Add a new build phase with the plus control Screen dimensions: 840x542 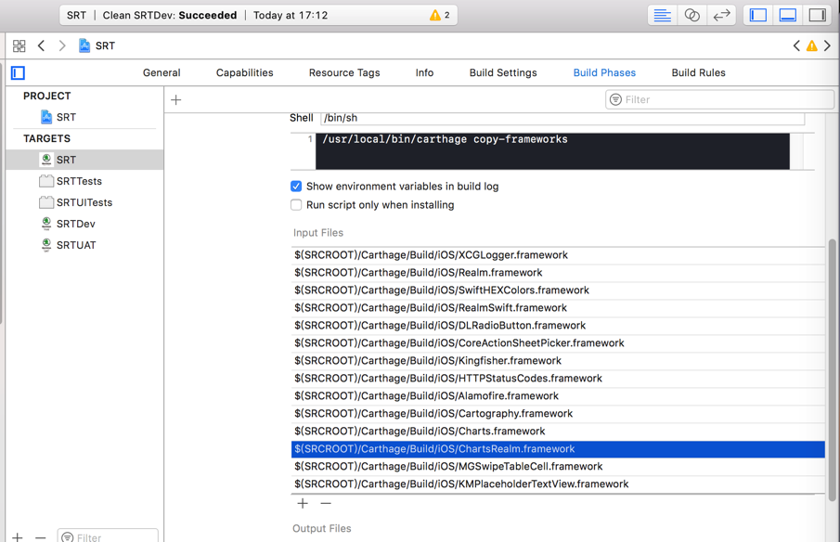(175, 99)
